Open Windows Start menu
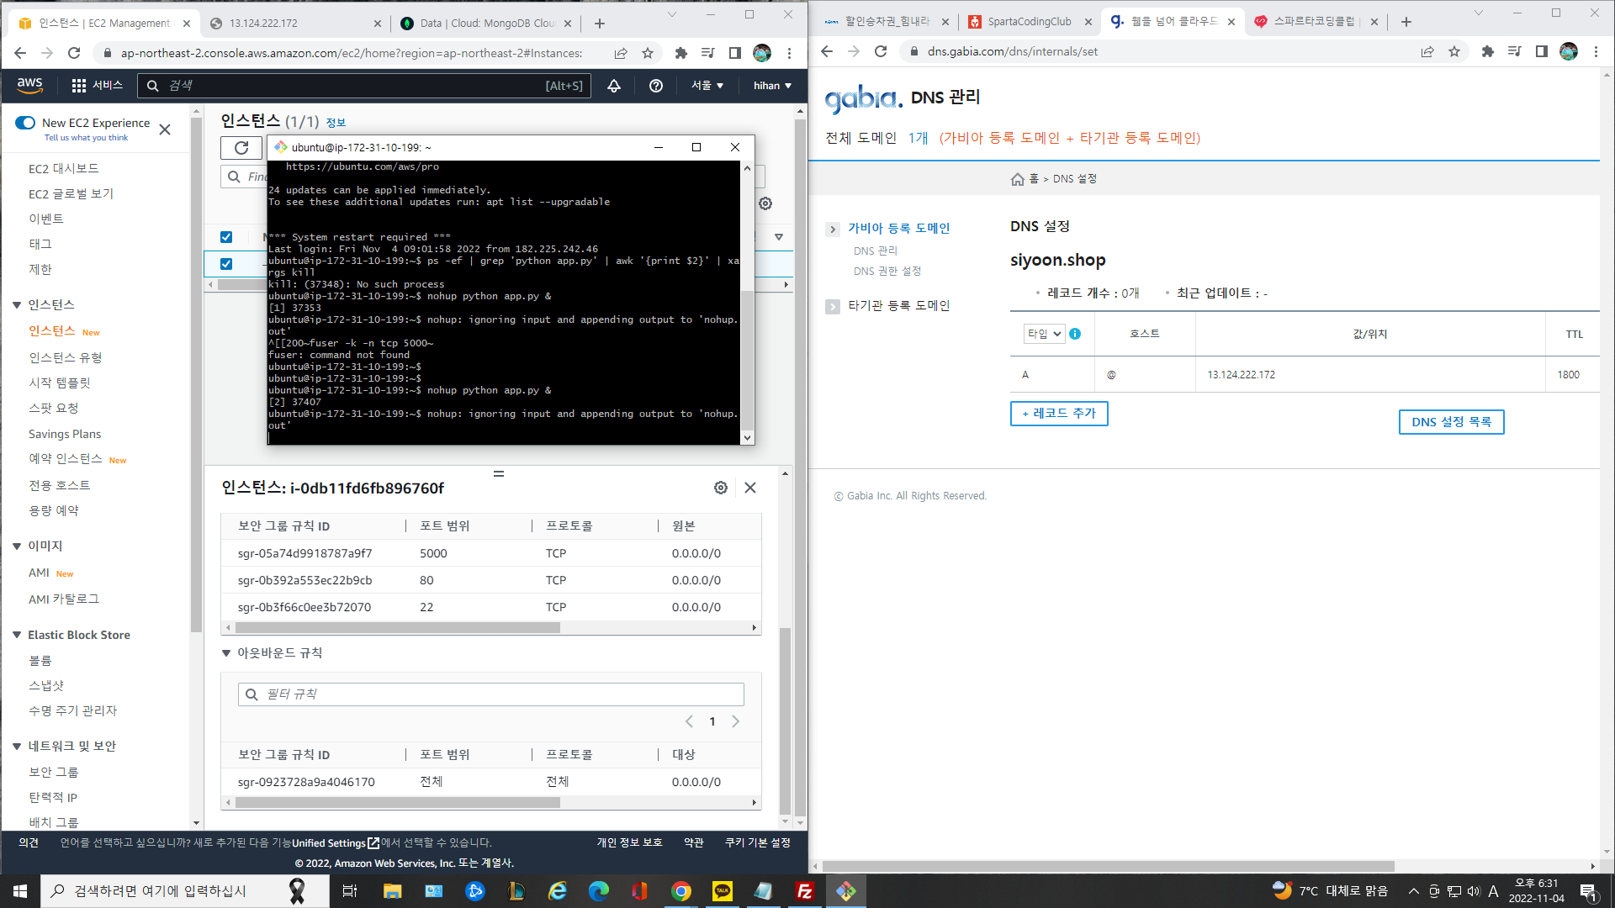This screenshot has width=1615, height=908. point(20,891)
